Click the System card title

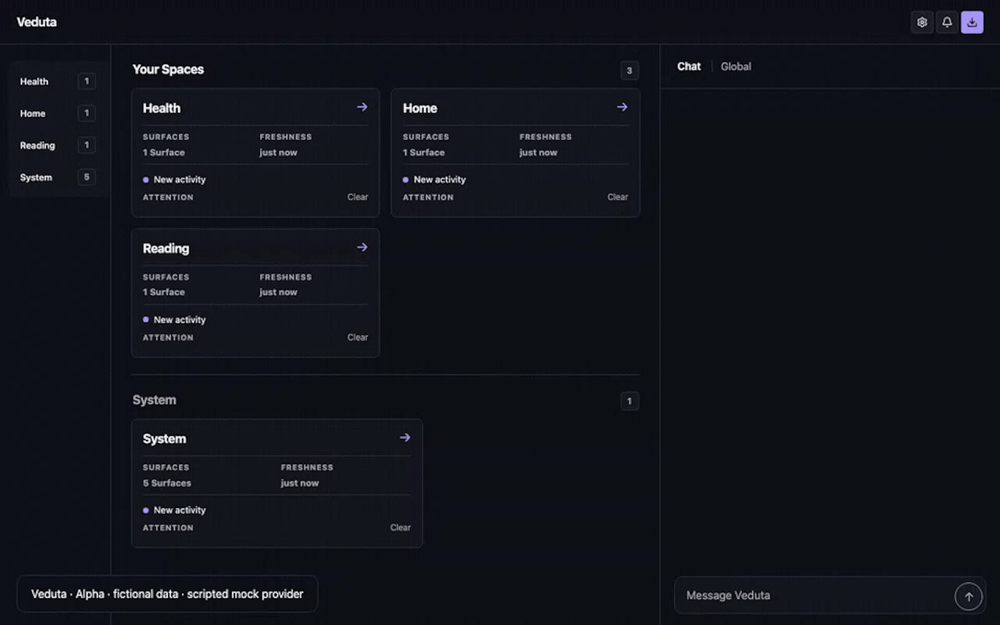tap(164, 439)
